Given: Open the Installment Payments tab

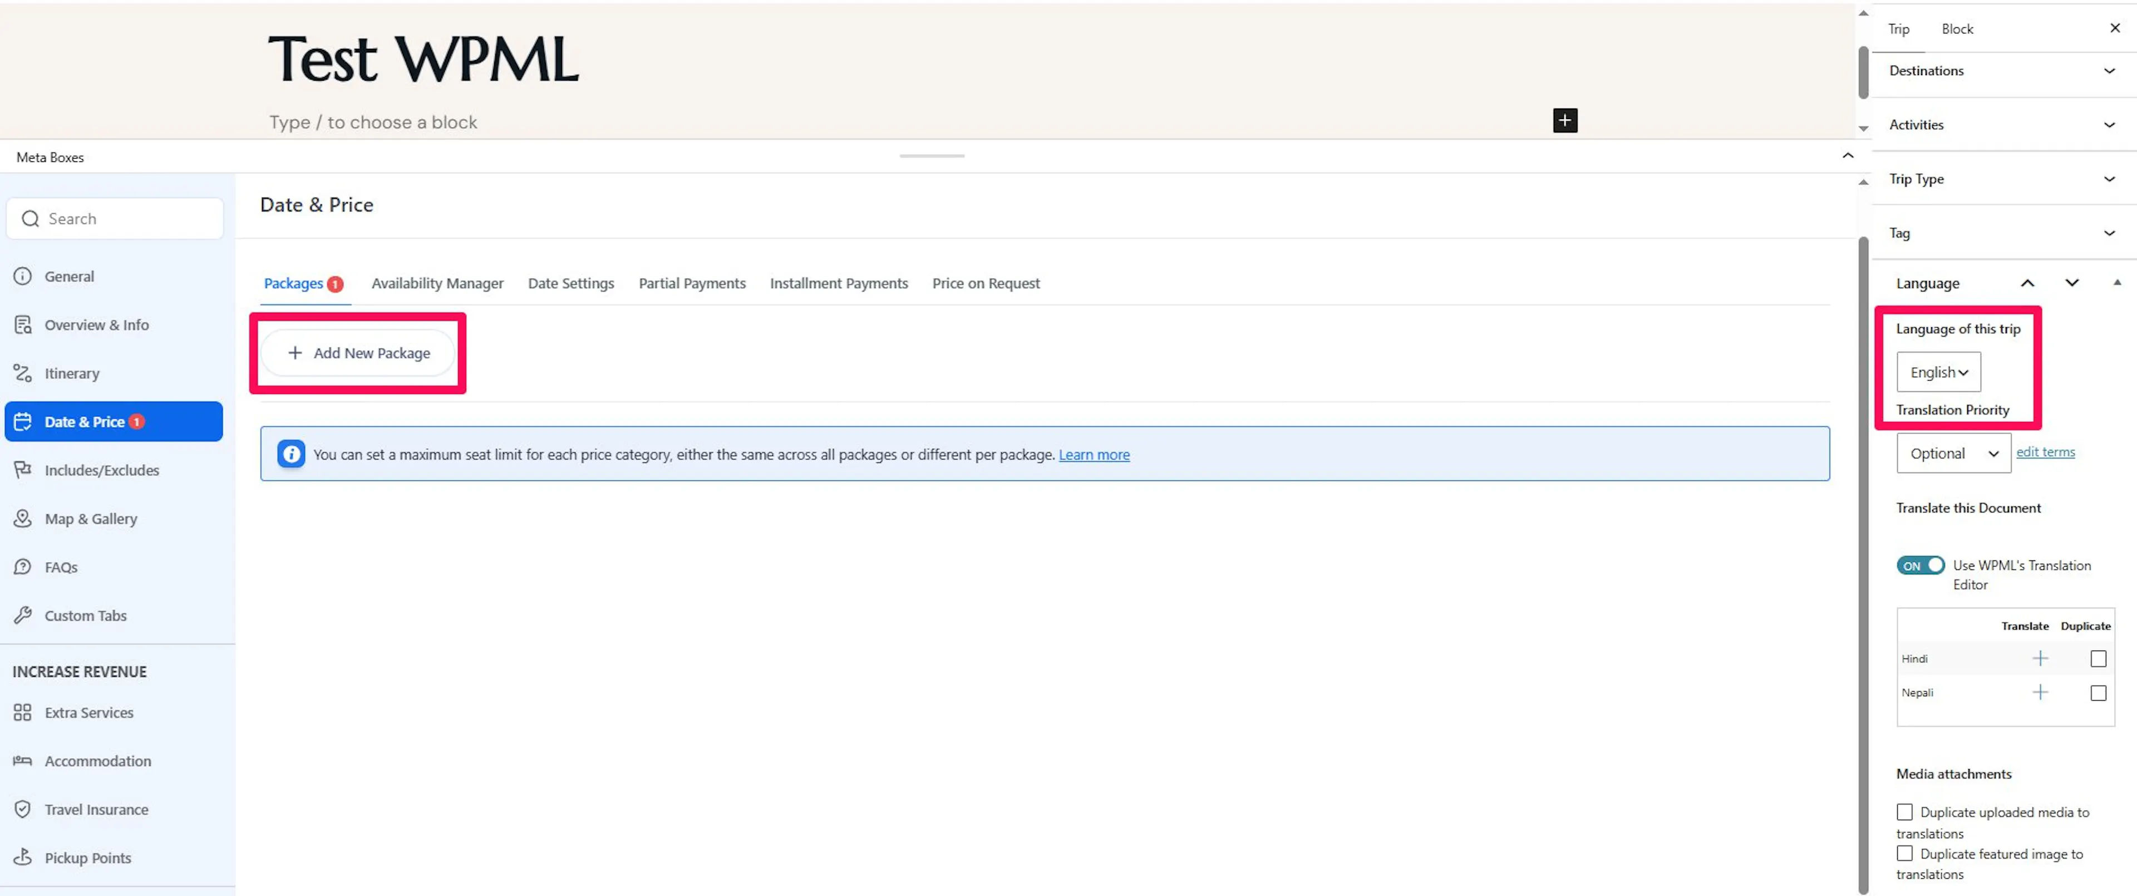Looking at the screenshot, I should tap(839, 283).
